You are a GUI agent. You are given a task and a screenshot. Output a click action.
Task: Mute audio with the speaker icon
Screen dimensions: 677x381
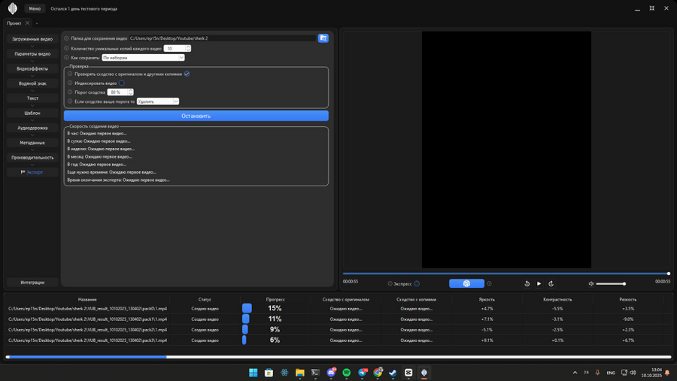(591, 283)
